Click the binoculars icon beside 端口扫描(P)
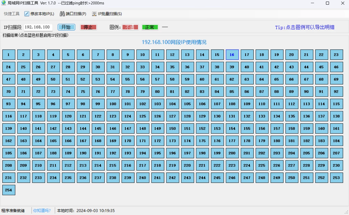Image resolution: width=349 pixels, height=215 pixels. coord(62,14)
